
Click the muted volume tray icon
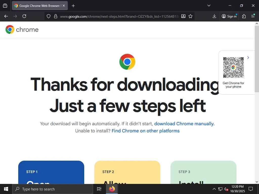(x=226, y=189)
